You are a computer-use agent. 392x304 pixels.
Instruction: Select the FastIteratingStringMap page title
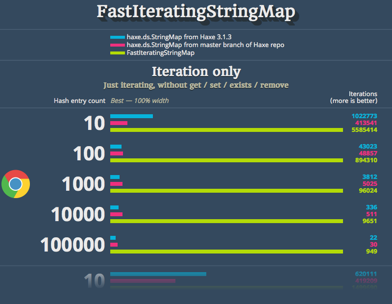tap(196, 12)
